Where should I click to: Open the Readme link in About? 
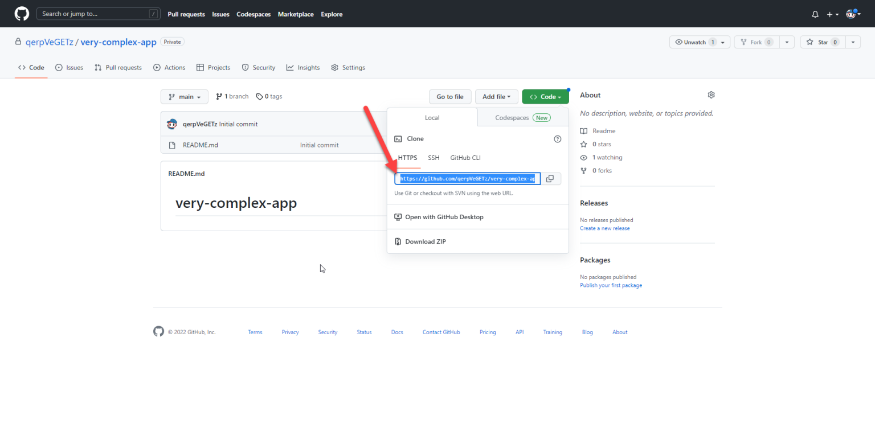[x=598, y=131]
